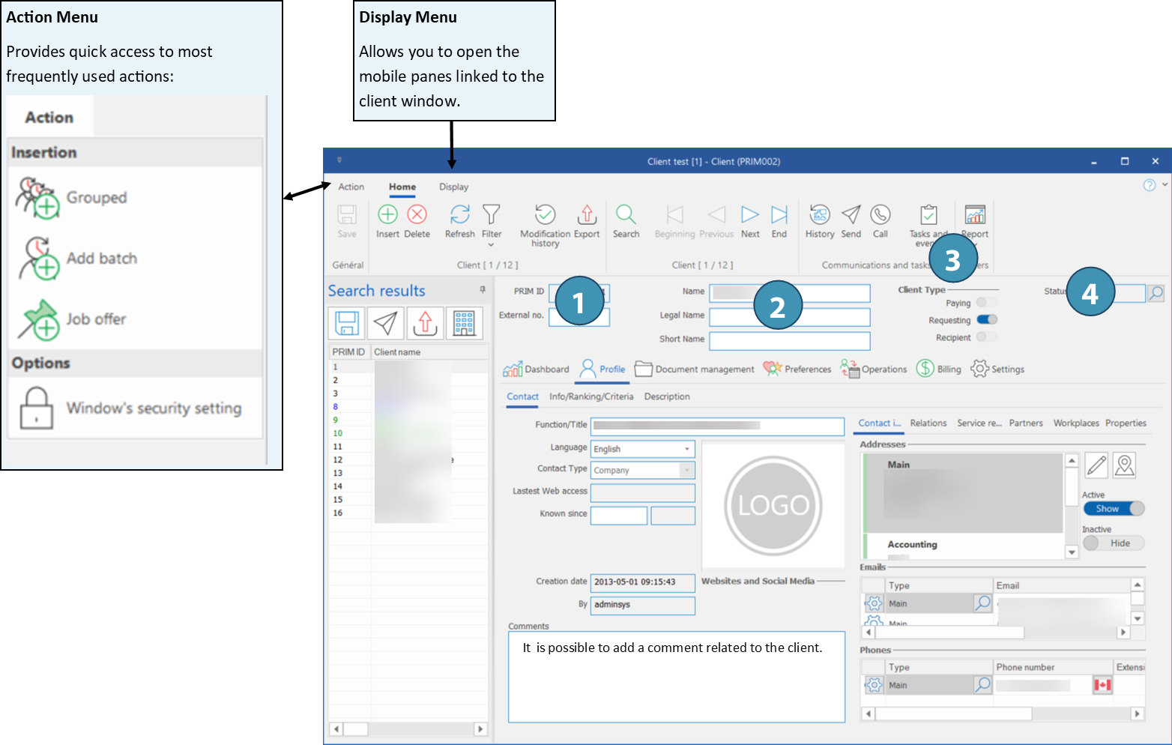Viewport: 1172px width, 745px height.
Task: Click the Call phone icon
Action: click(880, 215)
